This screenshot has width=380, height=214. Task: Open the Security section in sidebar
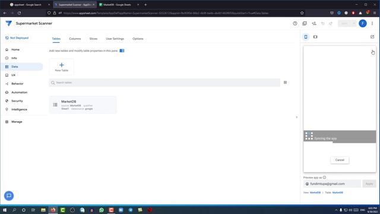(17, 100)
